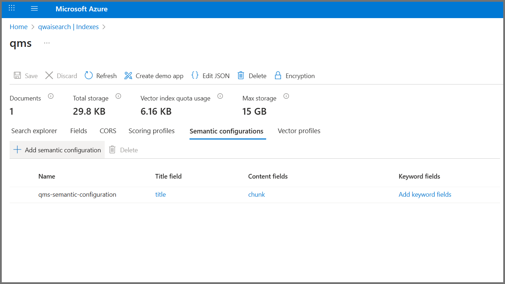
Task: Click the Refresh icon in toolbar
Action: 89,76
